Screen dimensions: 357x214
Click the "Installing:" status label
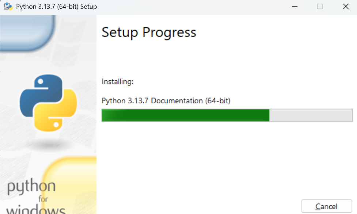coord(118,81)
